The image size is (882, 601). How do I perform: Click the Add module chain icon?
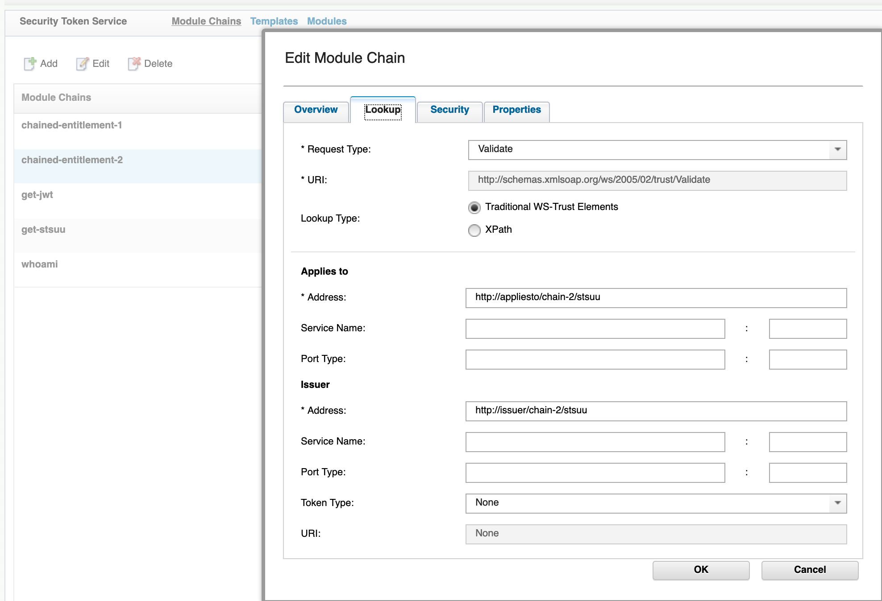pyautogui.click(x=30, y=64)
